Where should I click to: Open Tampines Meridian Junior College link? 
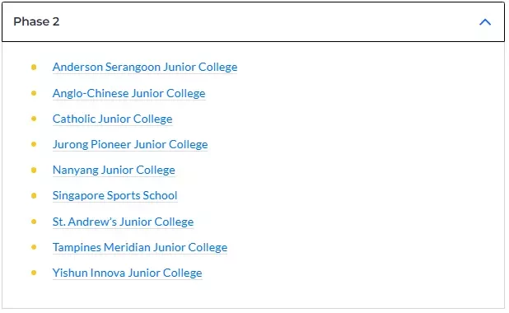tap(140, 248)
